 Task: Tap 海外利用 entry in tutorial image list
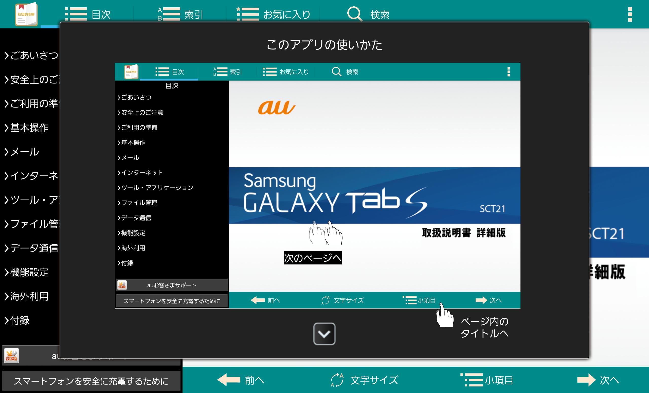click(131, 248)
